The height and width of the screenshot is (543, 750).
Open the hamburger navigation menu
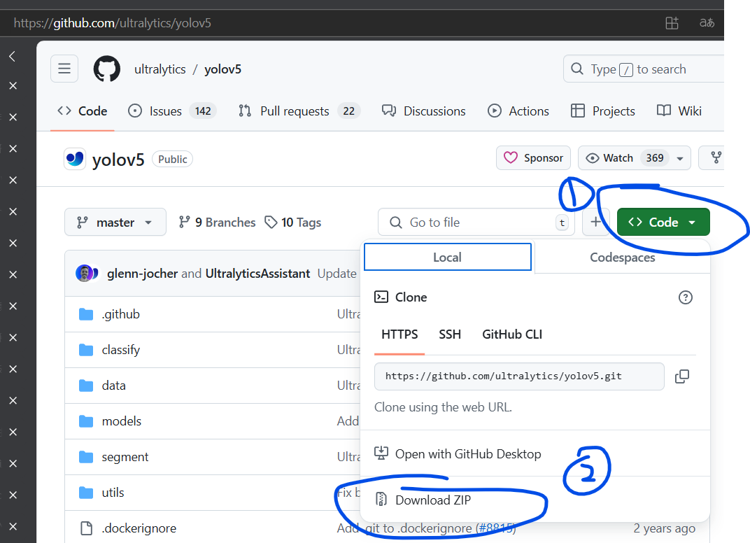(x=64, y=69)
